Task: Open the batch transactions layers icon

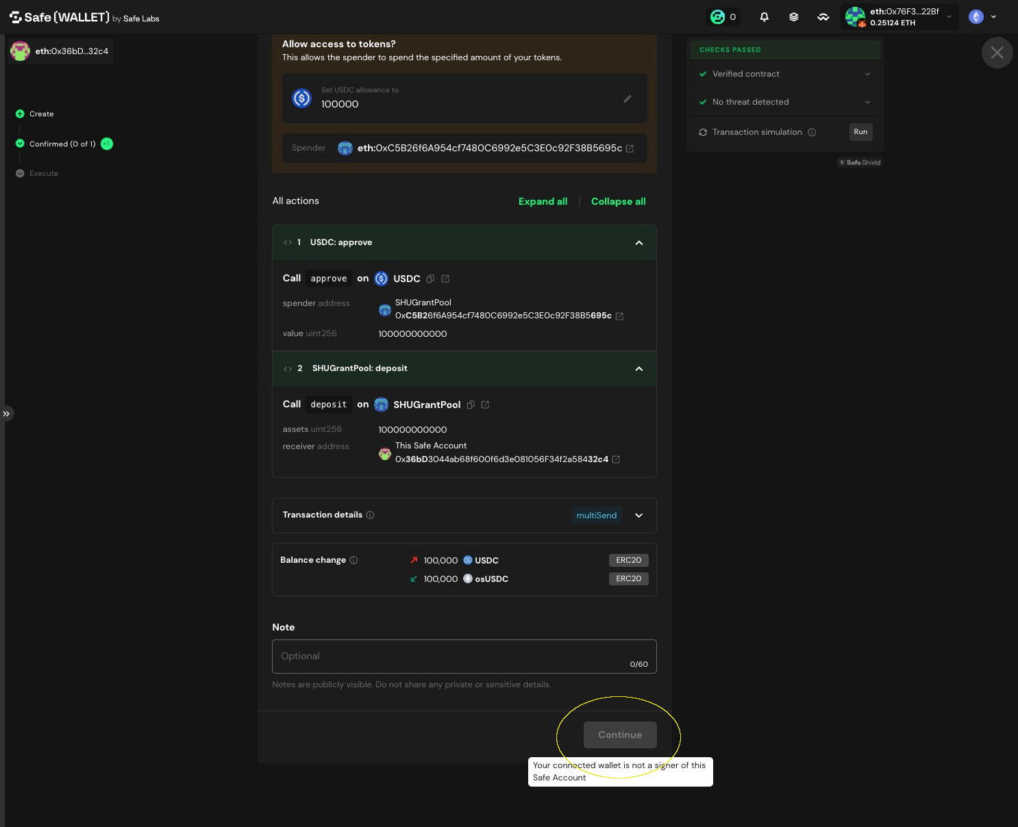Action: [794, 17]
